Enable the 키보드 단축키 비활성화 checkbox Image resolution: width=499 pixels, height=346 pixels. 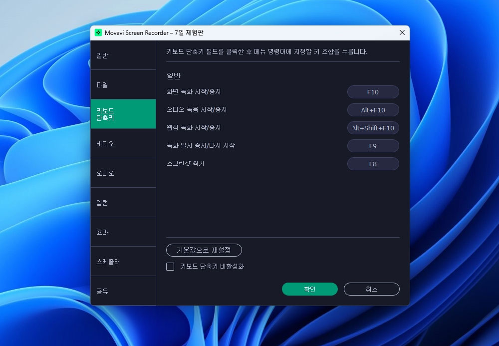170,267
